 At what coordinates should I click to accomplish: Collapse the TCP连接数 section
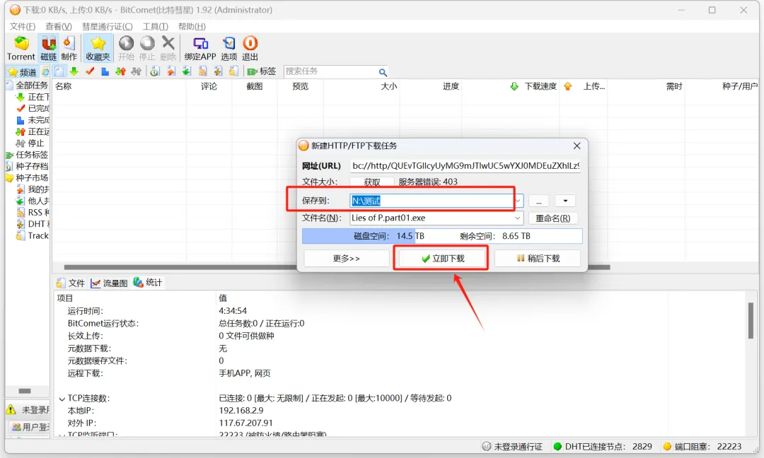coord(62,399)
